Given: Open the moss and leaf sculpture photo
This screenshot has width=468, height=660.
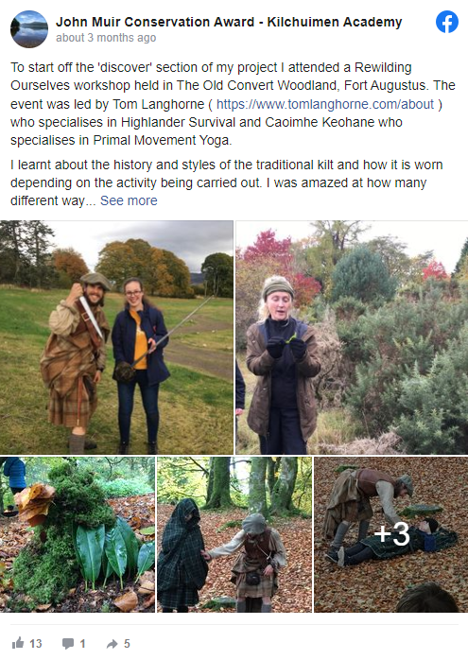Looking at the screenshot, I should [78, 534].
